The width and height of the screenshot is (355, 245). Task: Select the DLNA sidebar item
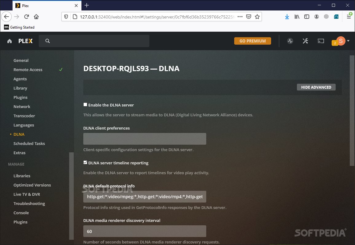pos(19,134)
